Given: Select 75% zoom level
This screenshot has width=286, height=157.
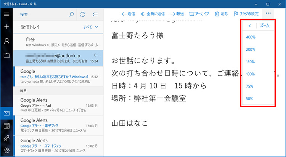Looking at the screenshot, I should [251, 87].
